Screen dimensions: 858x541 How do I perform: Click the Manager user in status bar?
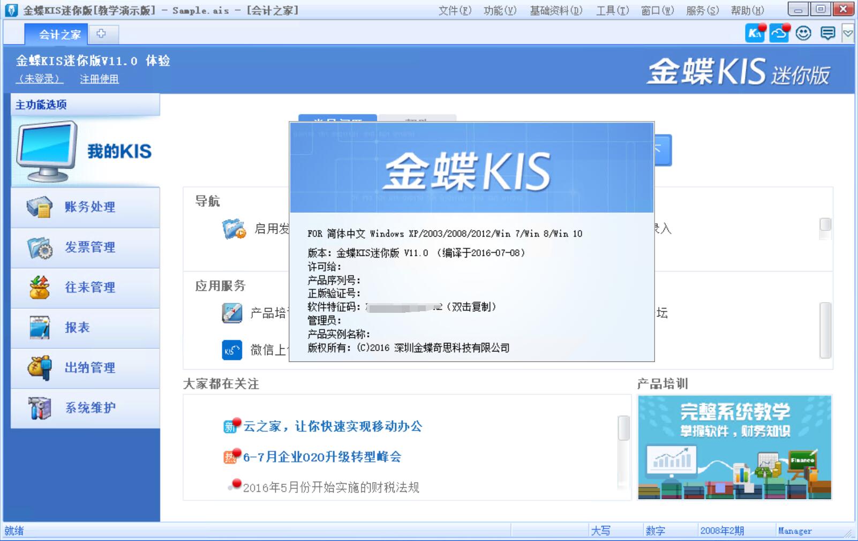click(795, 531)
